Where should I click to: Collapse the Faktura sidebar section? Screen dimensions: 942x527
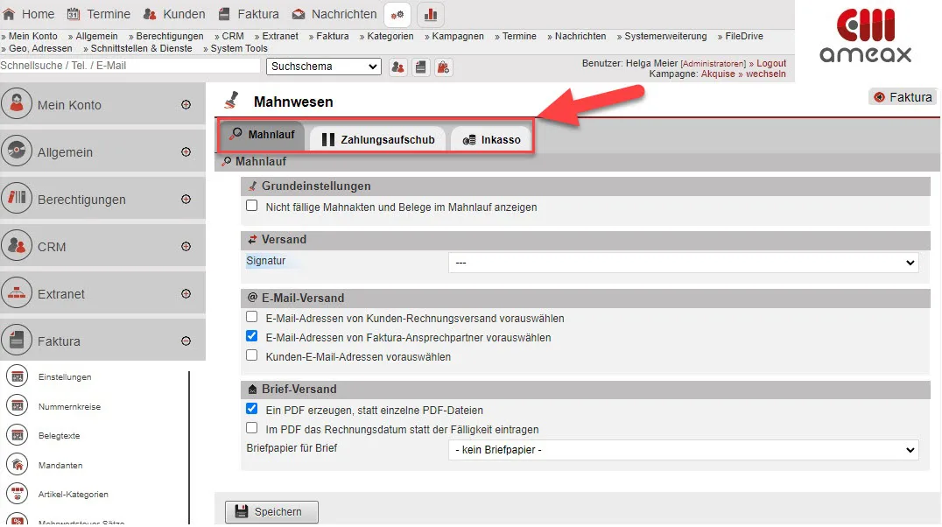click(x=186, y=341)
